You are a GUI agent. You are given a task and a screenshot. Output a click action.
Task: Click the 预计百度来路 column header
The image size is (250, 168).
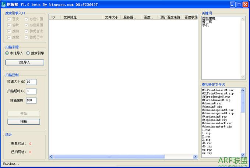click(170, 17)
